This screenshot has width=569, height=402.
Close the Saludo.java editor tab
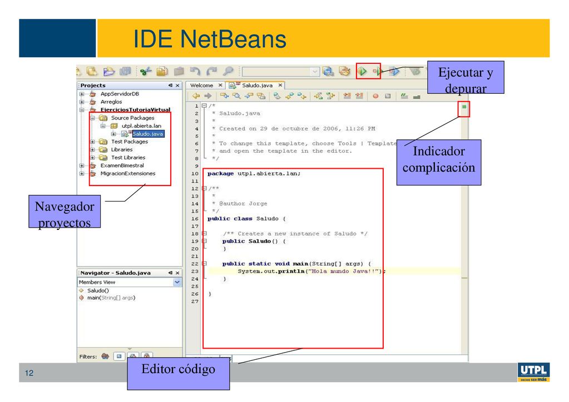pos(280,86)
